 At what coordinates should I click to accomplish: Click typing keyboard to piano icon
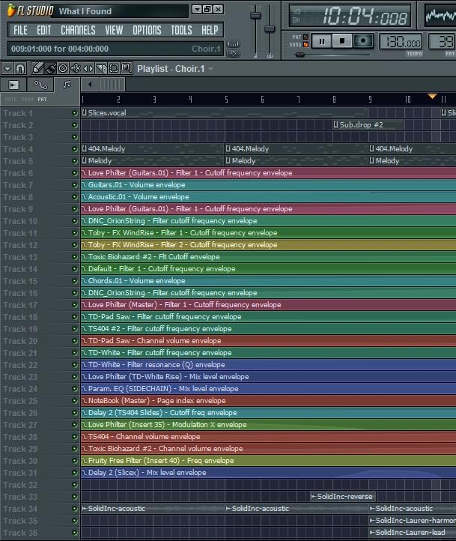pos(234,44)
